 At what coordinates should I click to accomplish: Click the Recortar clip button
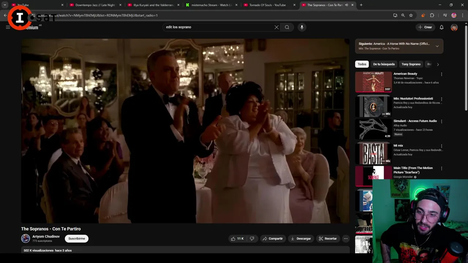(x=328, y=239)
